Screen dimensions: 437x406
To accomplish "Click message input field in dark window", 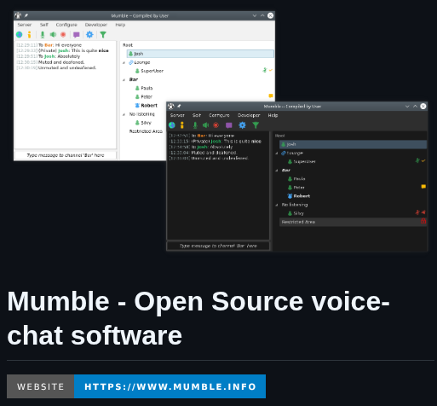I will click(218, 246).
